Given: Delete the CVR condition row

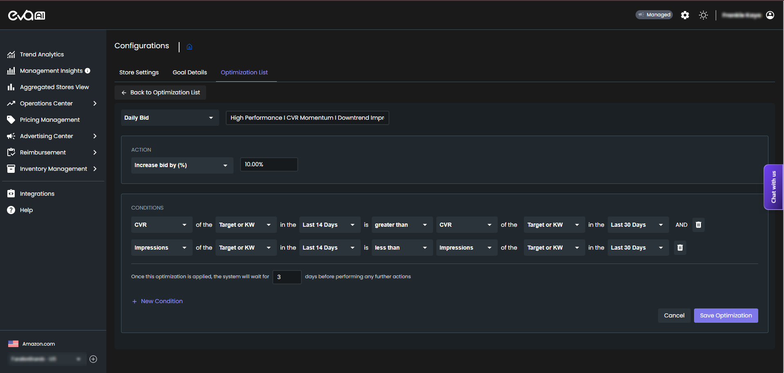Looking at the screenshot, I should [698, 225].
